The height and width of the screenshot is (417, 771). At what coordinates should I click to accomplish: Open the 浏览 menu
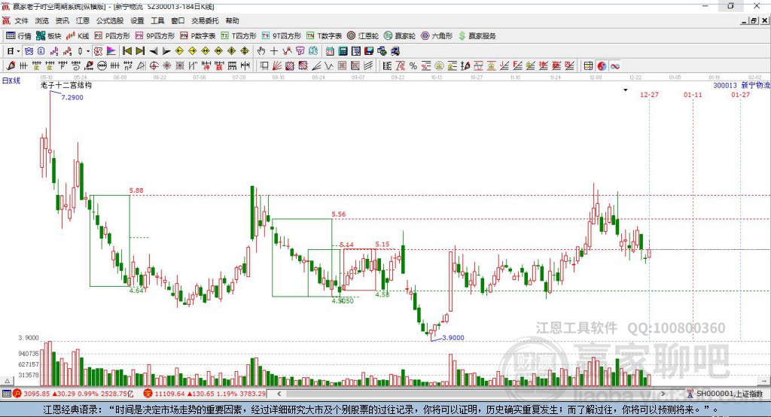pyautogui.click(x=42, y=20)
